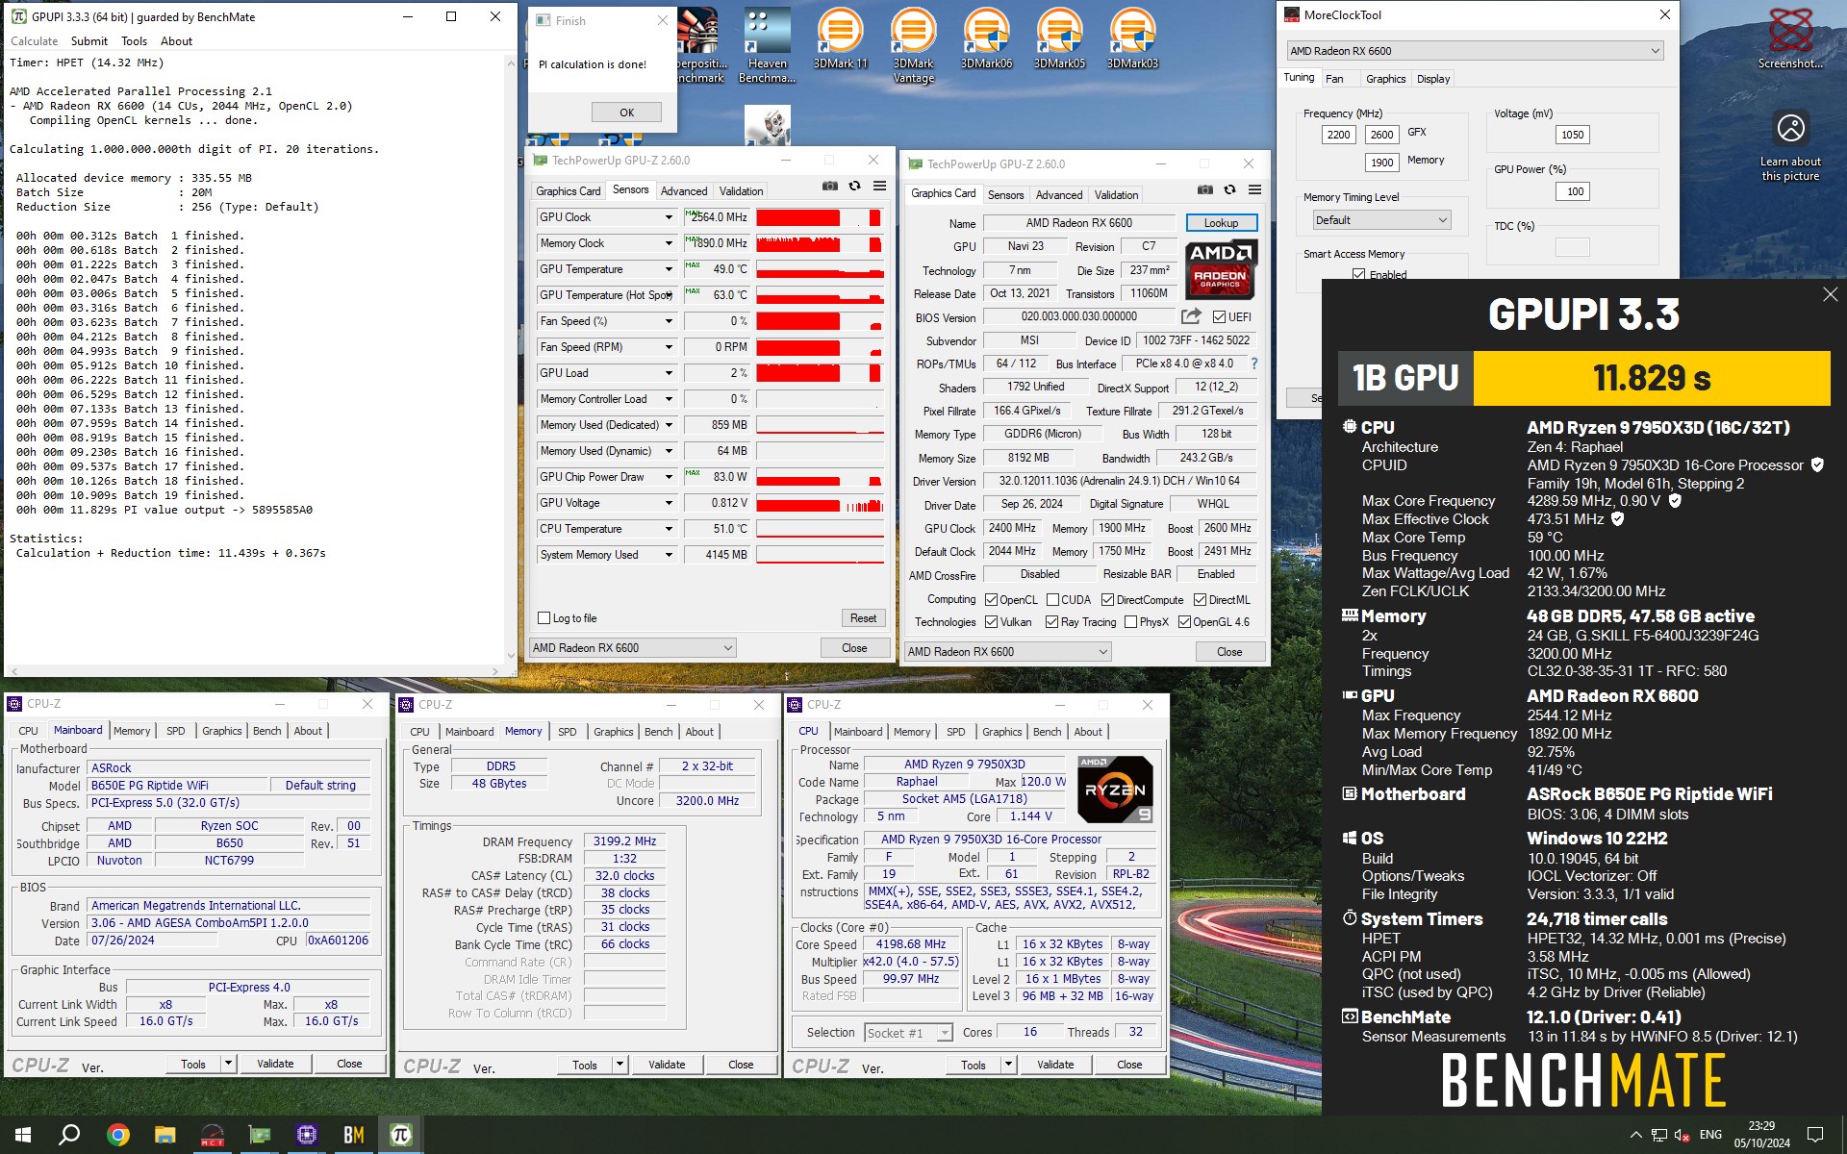Open File Explorer from taskbar
Image resolution: width=1847 pixels, height=1154 pixels.
(x=164, y=1135)
